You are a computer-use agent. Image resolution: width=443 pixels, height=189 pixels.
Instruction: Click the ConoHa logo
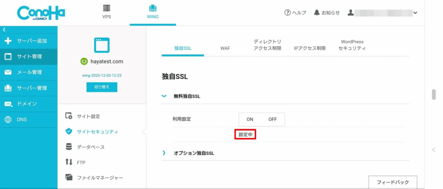[x=41, y=13]
